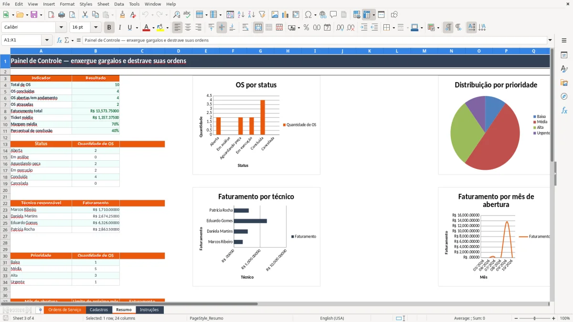Open sidebar Properties panel
Viewport: 573px width, 322px height.
[x=564, y=55]
